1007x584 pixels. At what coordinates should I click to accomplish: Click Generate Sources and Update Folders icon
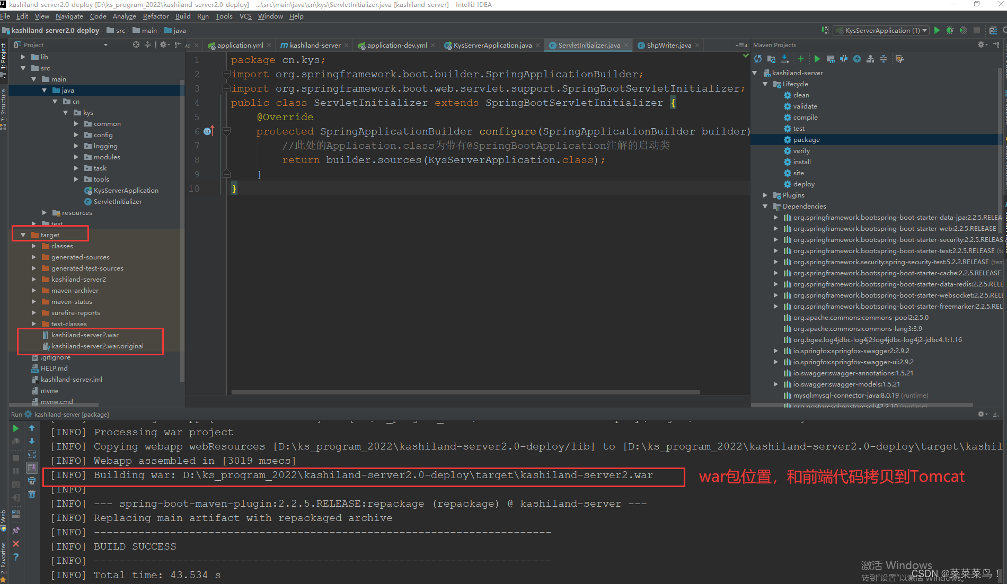[x=771, y=59]
